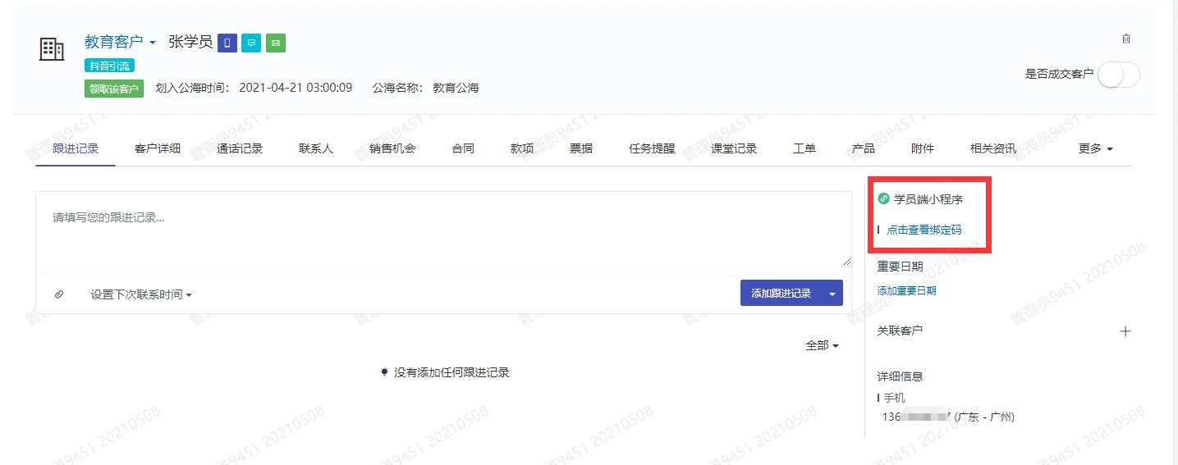The height and width of the screenshot is (465, 1178).
Task: Click the trash delete icon at top right
Action: pos(1126,39)
